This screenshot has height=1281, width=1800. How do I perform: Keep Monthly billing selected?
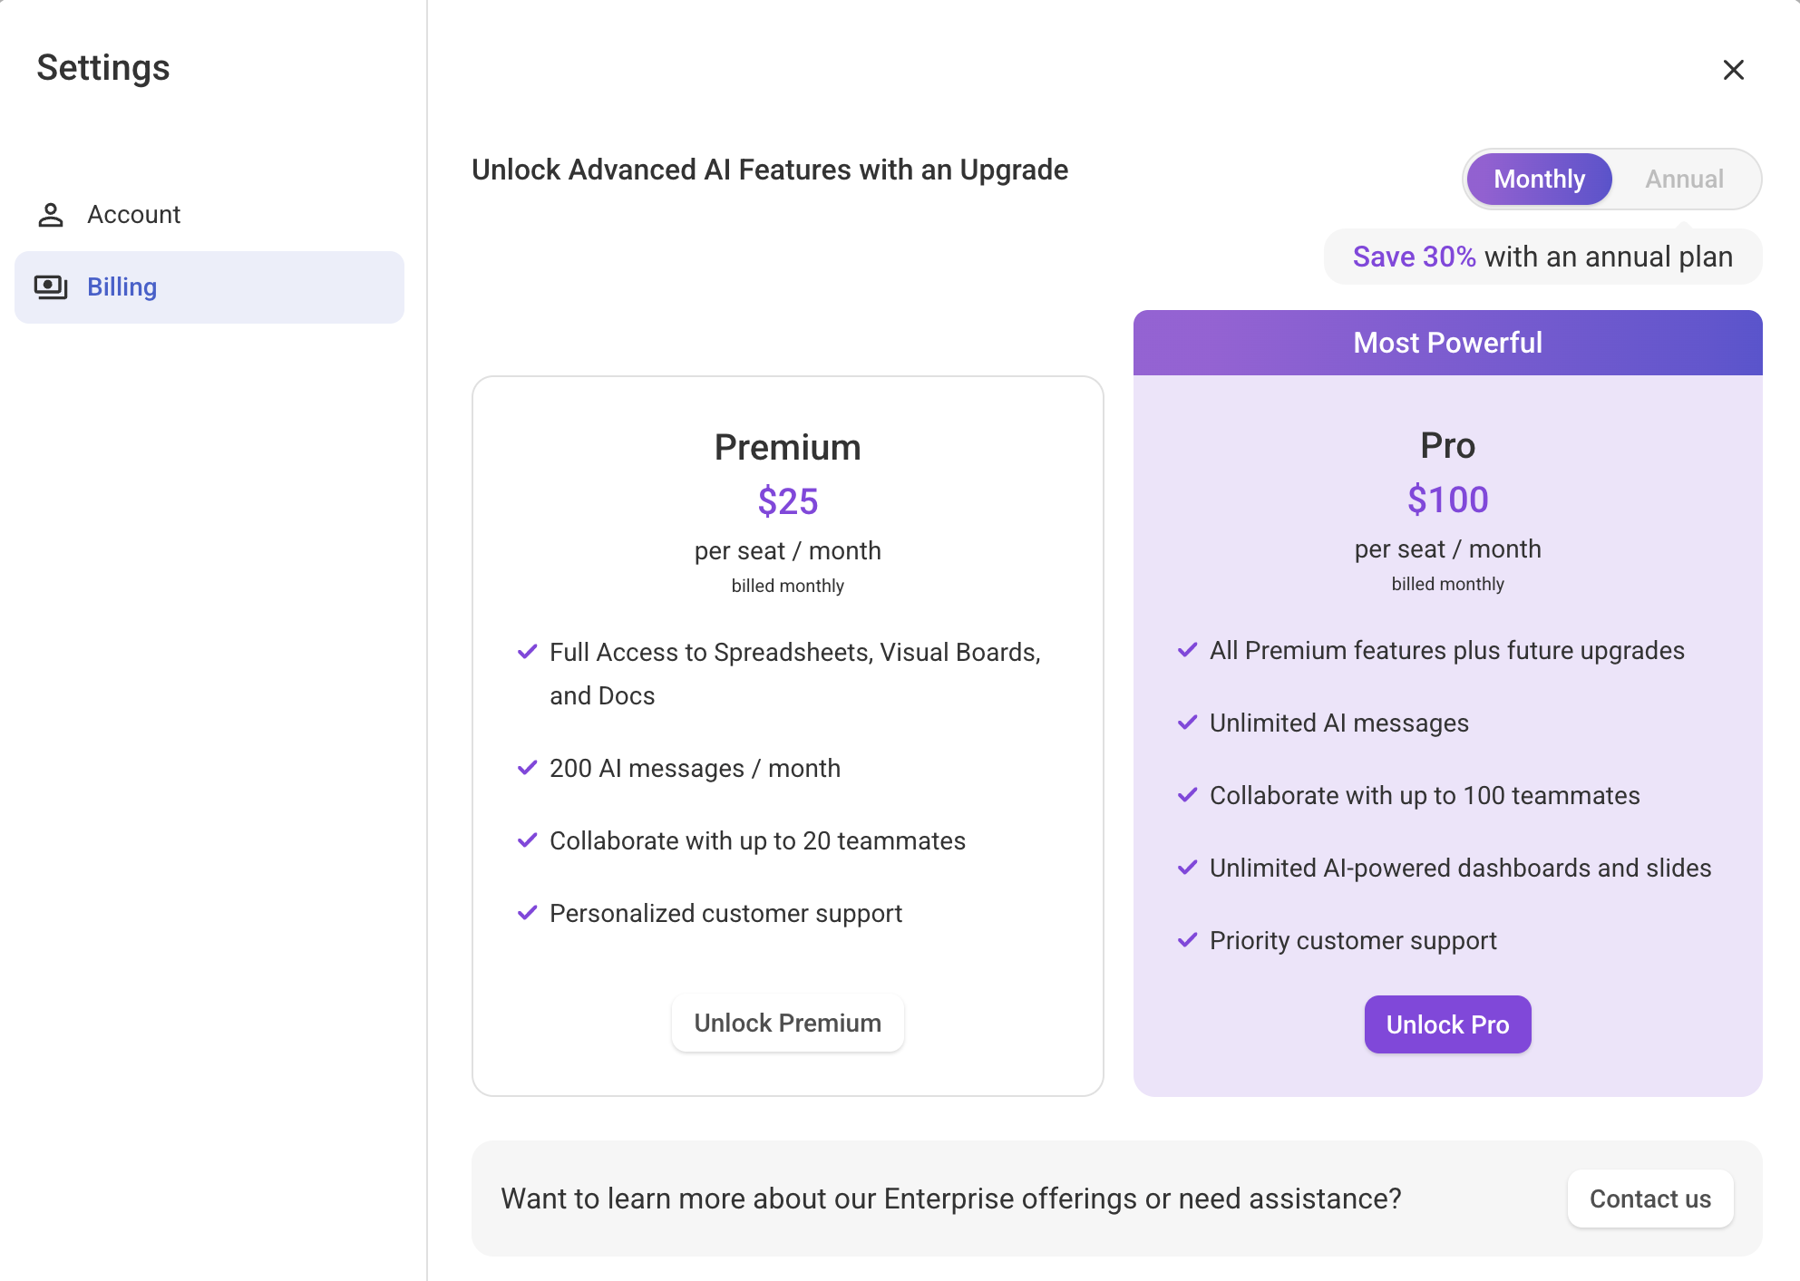pyautogui.click(x=1538, y=179)
